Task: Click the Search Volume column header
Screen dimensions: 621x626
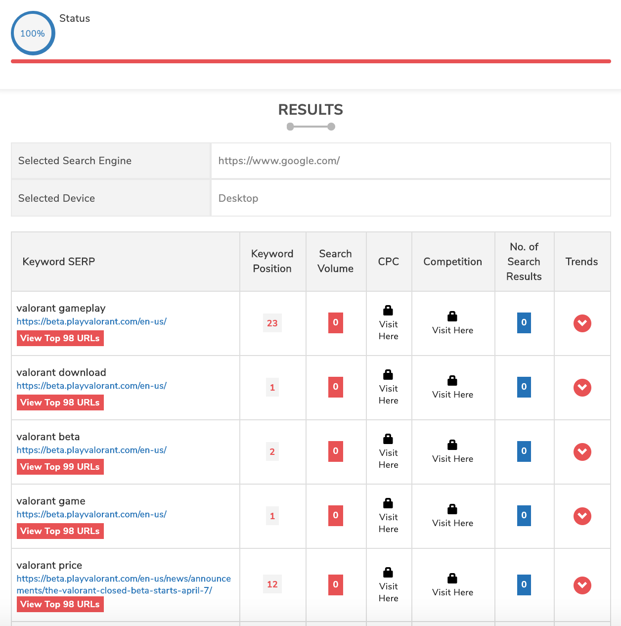Action: click(336, 262)
